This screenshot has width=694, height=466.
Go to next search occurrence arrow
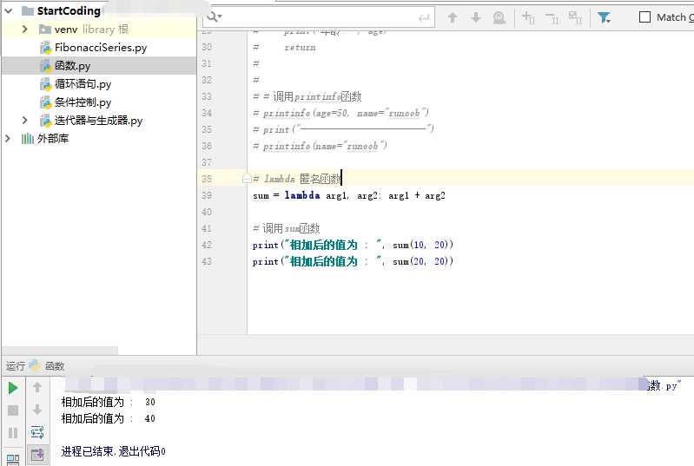(x=476, y=17)
